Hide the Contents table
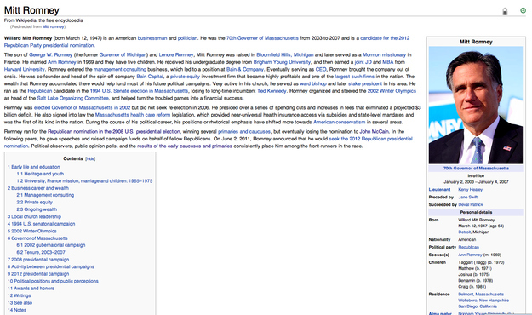The height and width of the screenshot is (315, 532). tap(90, 159)
